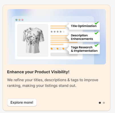
Task: Click the first orange tag icon
Action: click(52, 49)
